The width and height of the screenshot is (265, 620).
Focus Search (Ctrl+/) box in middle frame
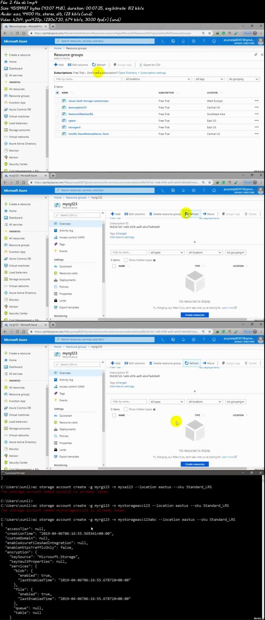tap(77, 215)
